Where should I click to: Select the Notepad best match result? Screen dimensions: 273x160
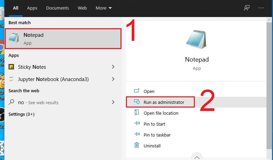tap(63, 39)
